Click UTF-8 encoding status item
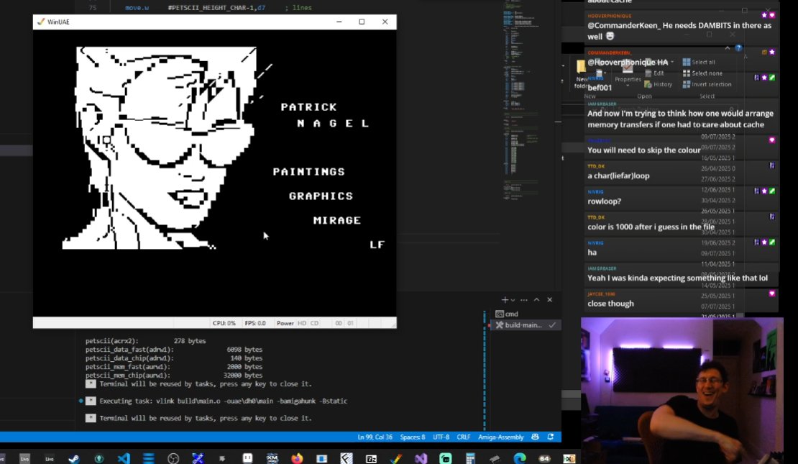This screenshot has height=464, width=798. coord(441,437)
